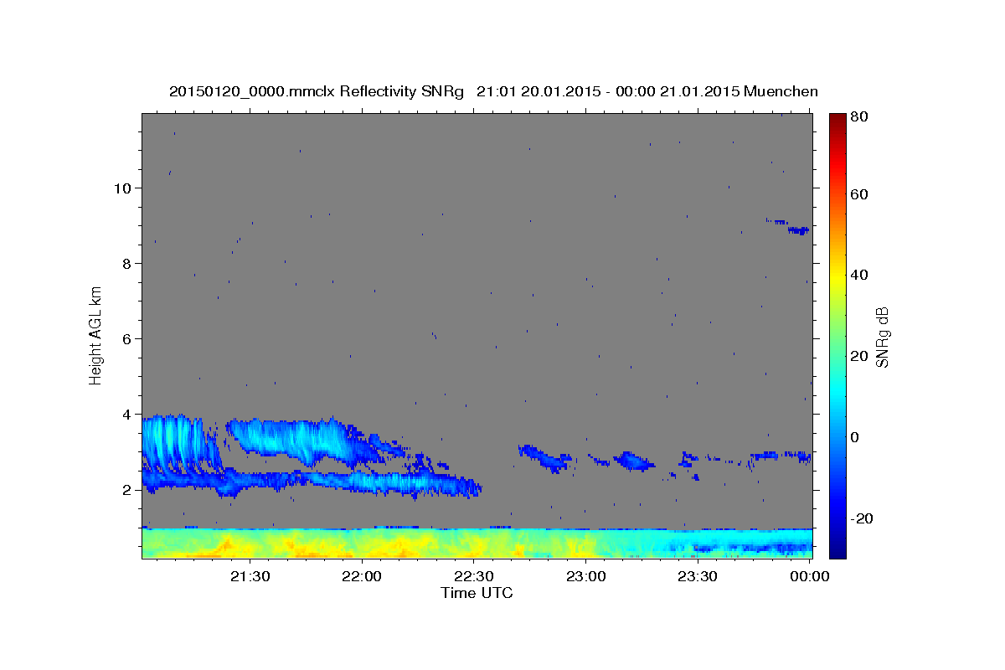
Task: Click the 22:00 time tick label
Action: point(363,576)
